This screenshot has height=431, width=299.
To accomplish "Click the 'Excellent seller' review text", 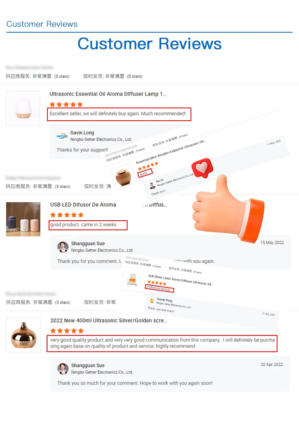I will 118,114.
